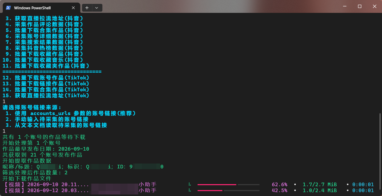Click line '10. 批量下载收藏音乐(抖音)'

click(43, 60)
